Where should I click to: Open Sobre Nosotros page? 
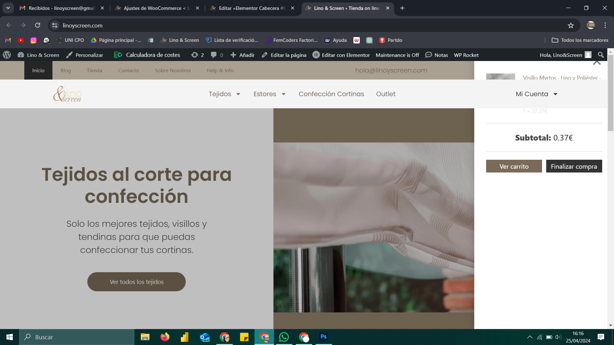173,70
